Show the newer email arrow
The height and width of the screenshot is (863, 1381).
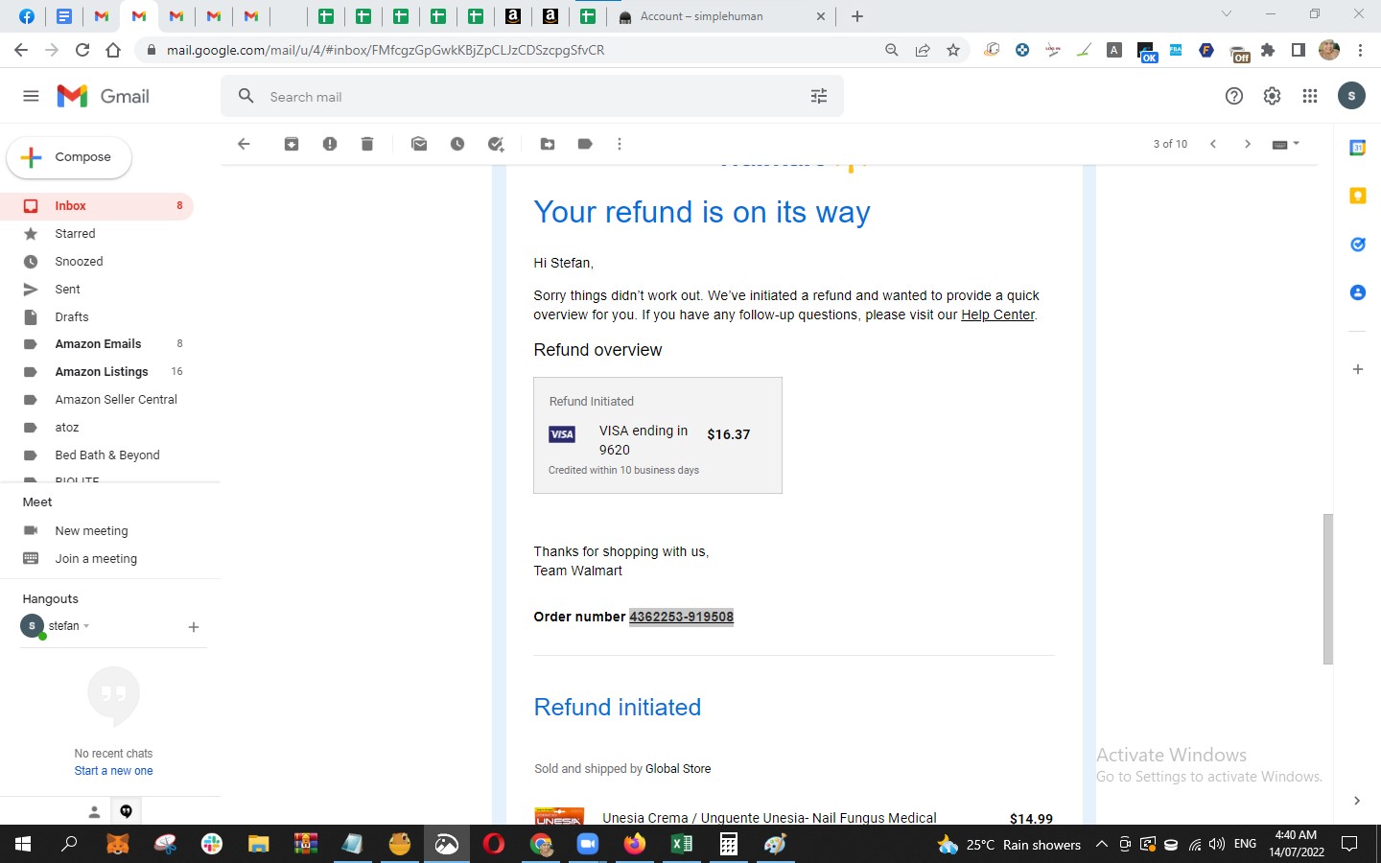pyautogui.click(x=1213, y=144)
